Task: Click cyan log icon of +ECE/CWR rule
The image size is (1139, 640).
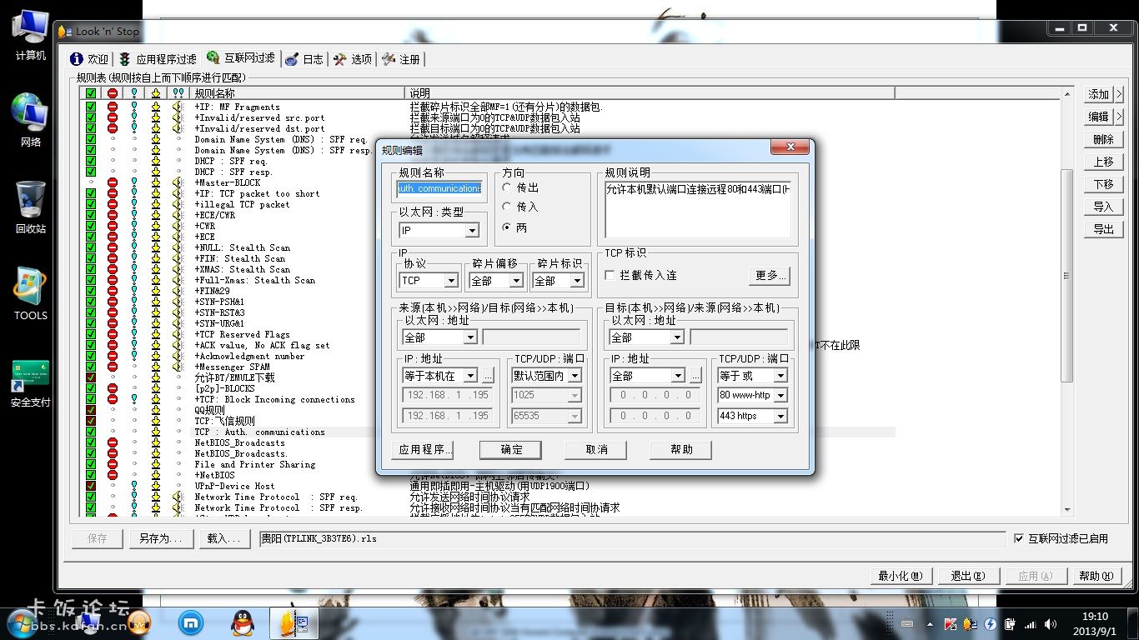Action: click(134, 215)
